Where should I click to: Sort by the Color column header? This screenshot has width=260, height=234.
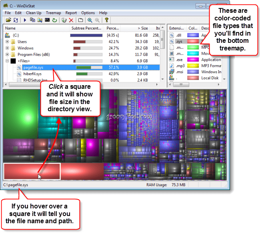coord(193,28)
